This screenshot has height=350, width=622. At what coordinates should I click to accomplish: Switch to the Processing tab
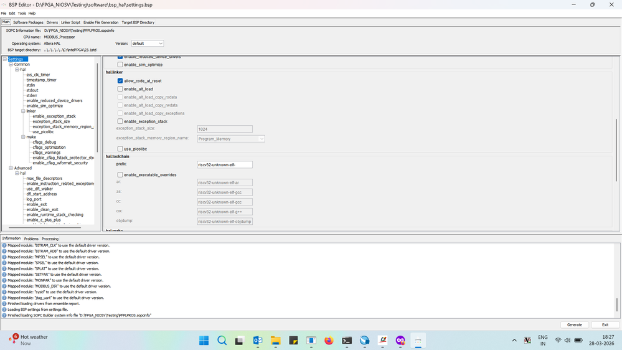click(50, 239)
